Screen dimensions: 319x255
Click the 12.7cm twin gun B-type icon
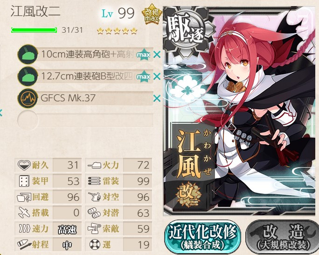(28, 77)
